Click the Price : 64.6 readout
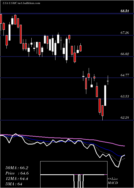The width and height of the screenshot is (134, 188). click(x=17, y=173)
